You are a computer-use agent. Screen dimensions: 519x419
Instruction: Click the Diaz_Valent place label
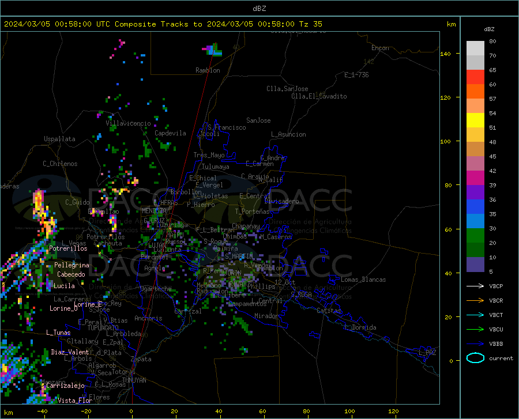click(70, 352)
